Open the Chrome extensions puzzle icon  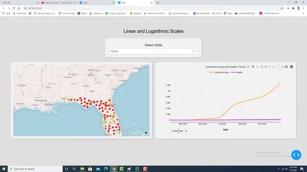(x=293, y=8)
